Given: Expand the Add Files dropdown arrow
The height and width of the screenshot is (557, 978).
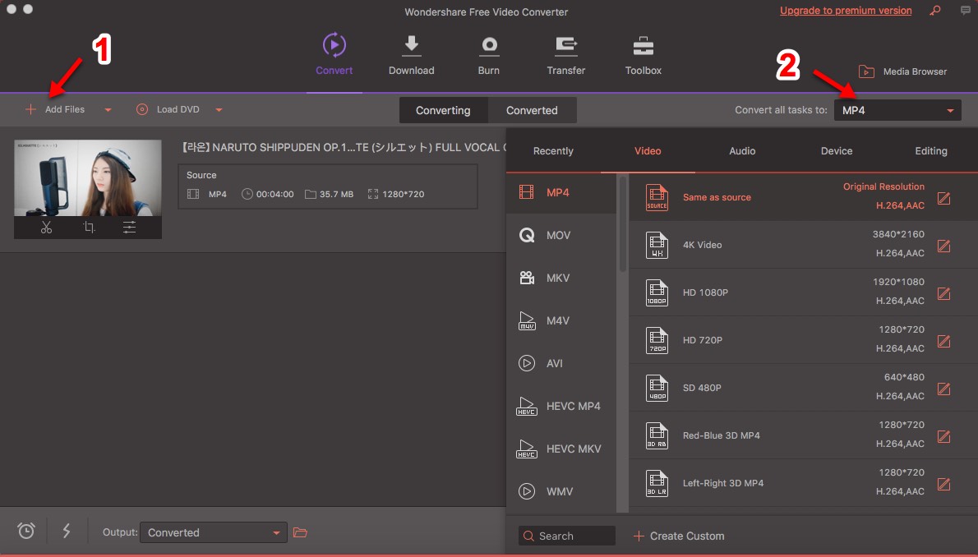Looking at the screenshot, I should click(x=108, y=110).
